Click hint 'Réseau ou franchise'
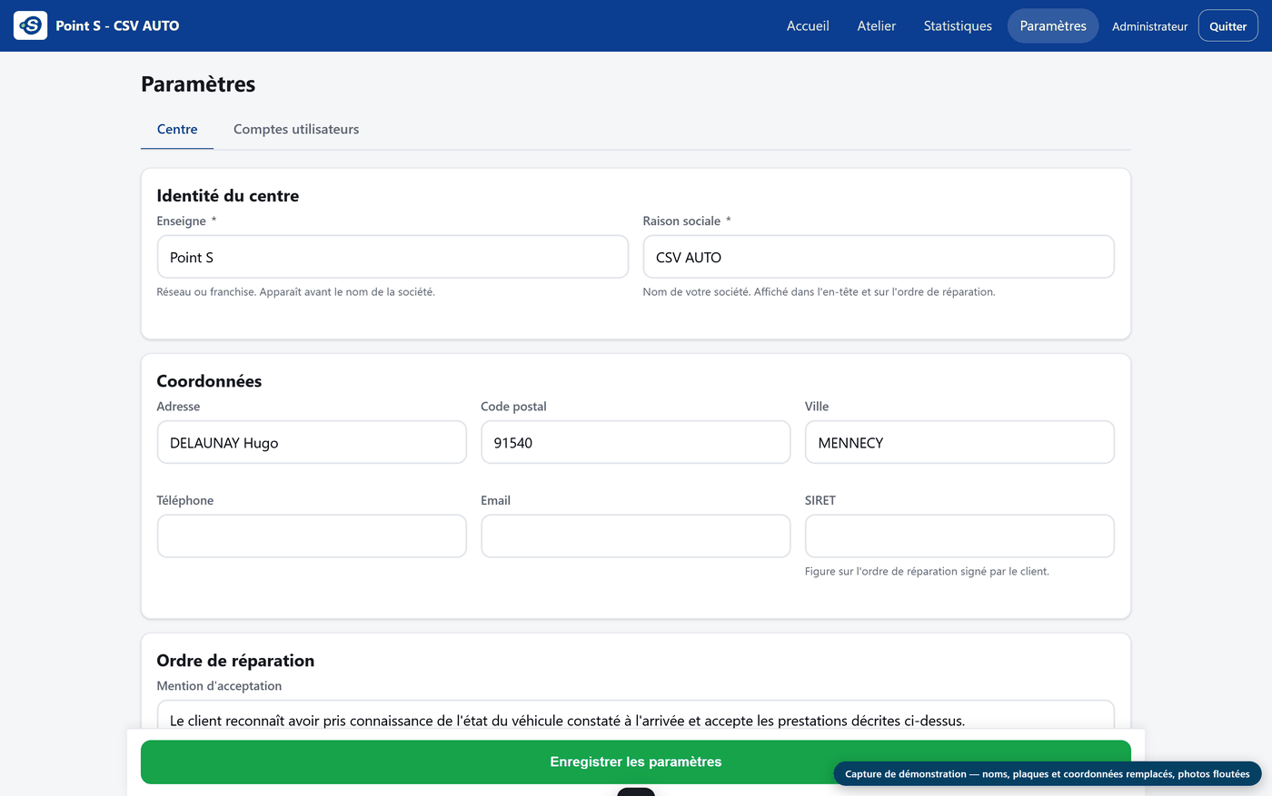1272x796 pixels. (295, 291)
